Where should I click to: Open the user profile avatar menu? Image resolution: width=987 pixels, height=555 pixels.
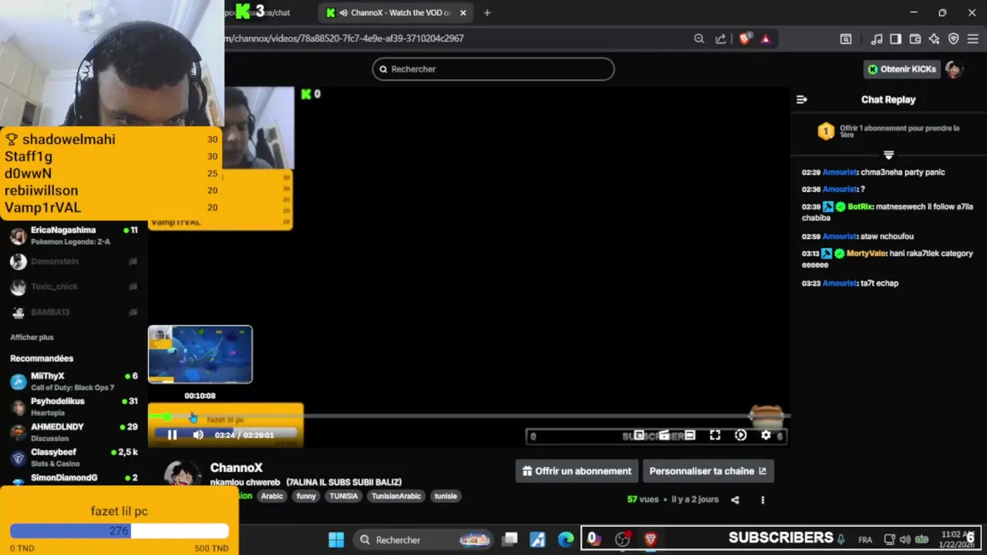click(955, 69)
